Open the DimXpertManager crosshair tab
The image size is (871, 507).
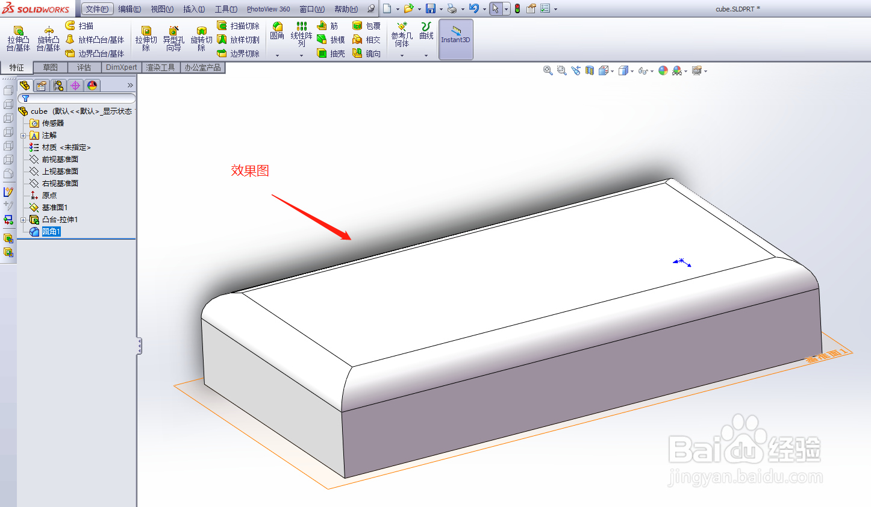(75, 86)
